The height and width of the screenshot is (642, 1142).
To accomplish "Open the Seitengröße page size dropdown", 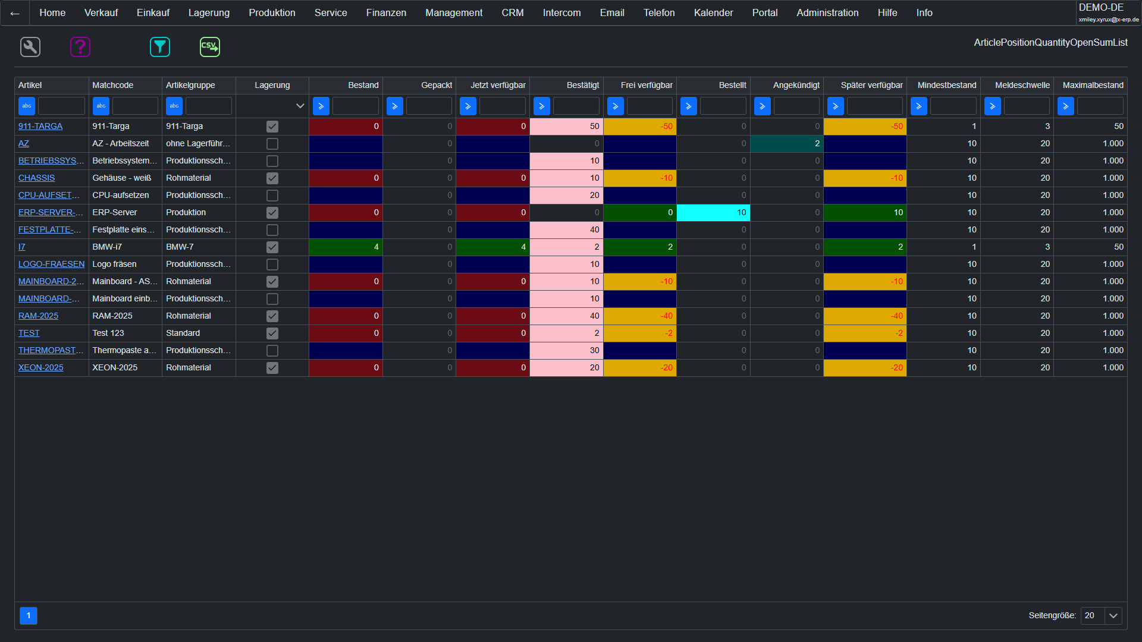I will 1113,616.
